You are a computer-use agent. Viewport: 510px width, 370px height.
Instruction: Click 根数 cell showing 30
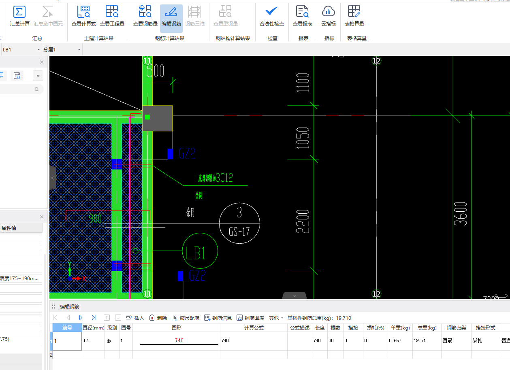pyautogui.click(x=335, y=341)
